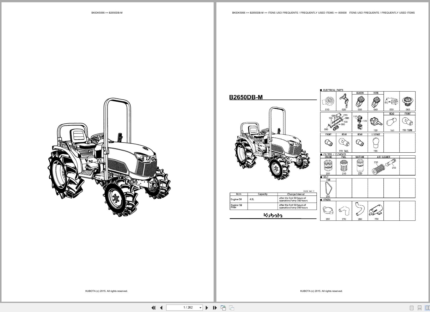Click the Engine Oil Filter row label

[236, 206]
